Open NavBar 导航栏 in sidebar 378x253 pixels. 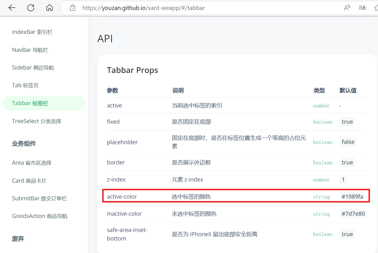[30, 50]
